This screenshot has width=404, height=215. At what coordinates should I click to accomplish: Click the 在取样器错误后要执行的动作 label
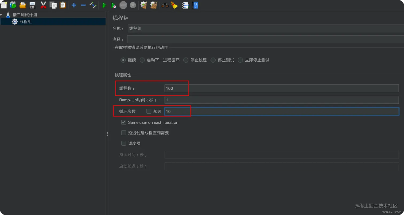click(x=141, y=47)
